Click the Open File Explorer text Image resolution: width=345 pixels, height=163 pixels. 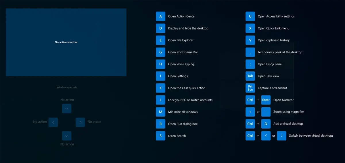point(181,40)
